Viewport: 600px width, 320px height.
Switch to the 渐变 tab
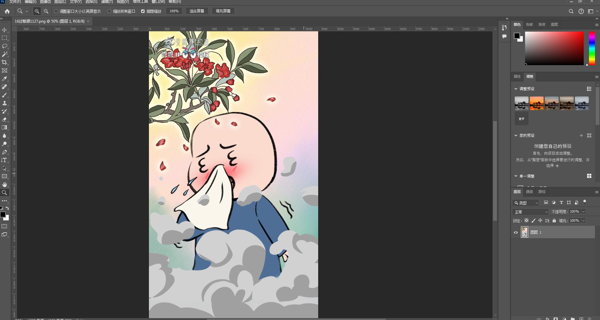point(542,24)
